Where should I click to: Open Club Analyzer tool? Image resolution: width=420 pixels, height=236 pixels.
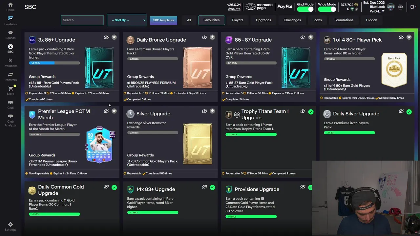(10, 120)
